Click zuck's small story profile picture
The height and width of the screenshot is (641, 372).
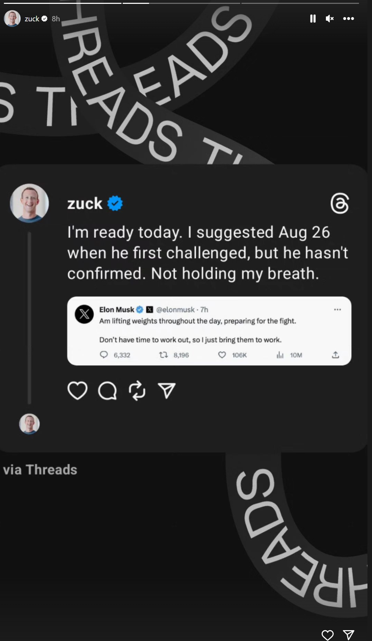coord(12,19)
